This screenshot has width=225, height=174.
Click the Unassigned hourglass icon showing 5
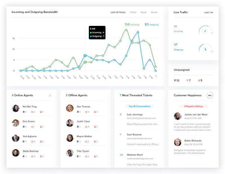[199, 80]
